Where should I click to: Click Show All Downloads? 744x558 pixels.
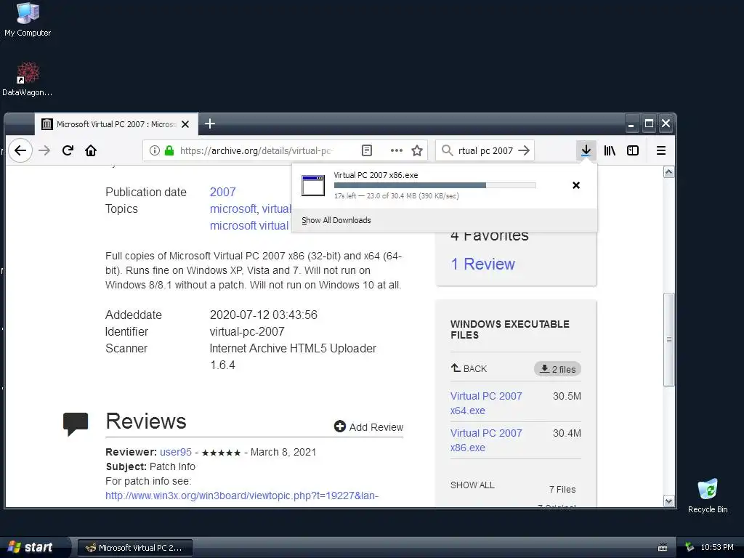click(x=336, y=220)
